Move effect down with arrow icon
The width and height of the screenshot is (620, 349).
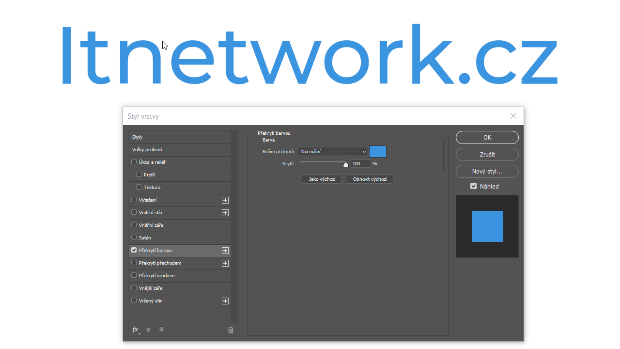[x=162, y=330]
